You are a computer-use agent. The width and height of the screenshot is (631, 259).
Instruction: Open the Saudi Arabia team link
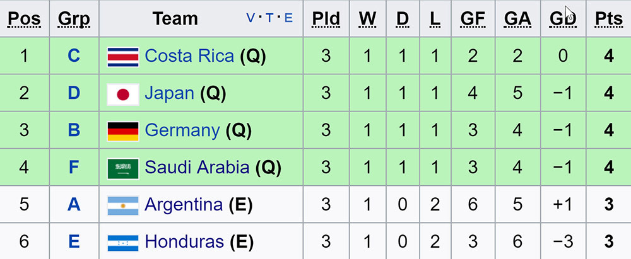point(197,168)
